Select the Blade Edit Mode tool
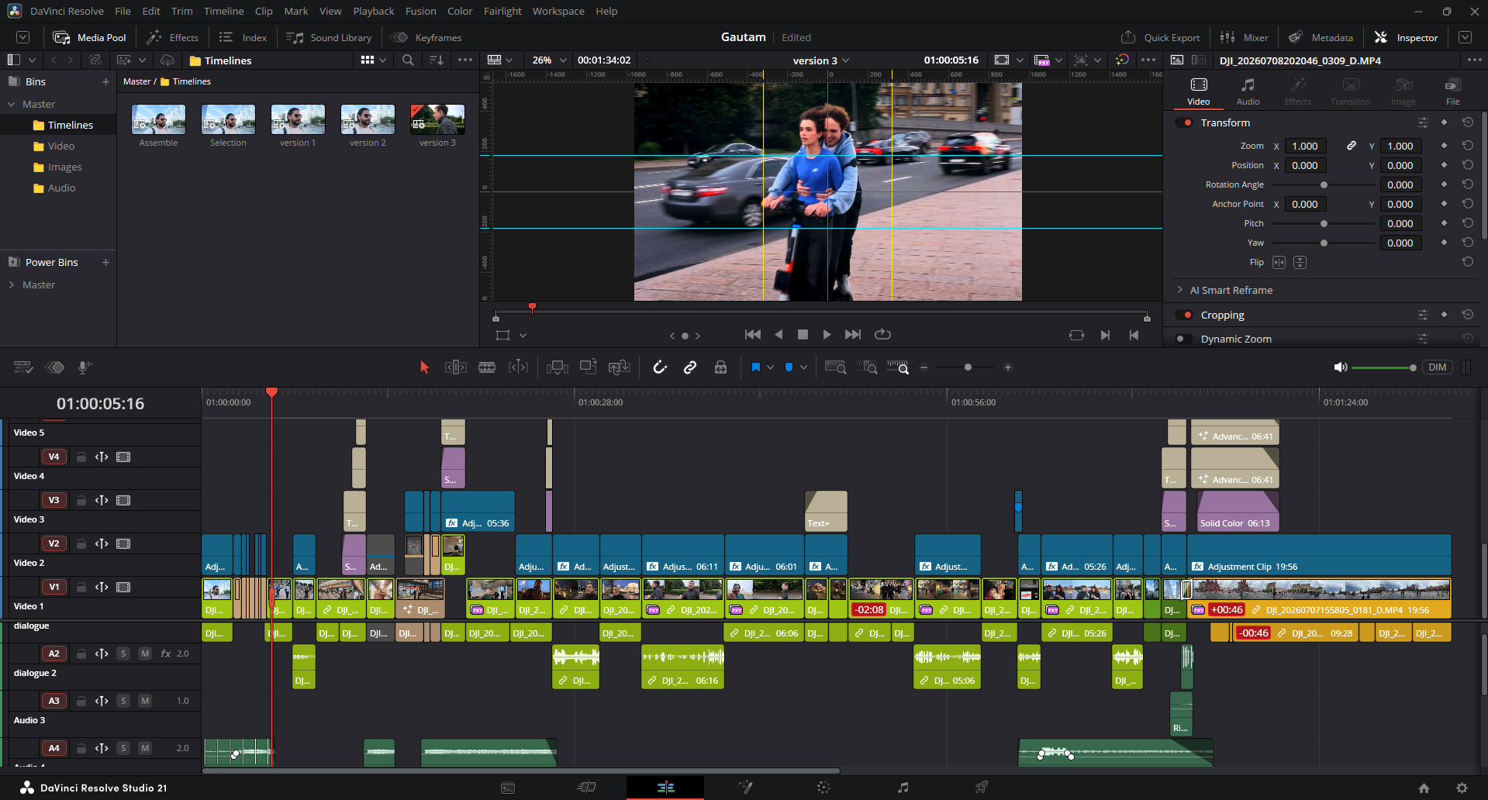 487,367
